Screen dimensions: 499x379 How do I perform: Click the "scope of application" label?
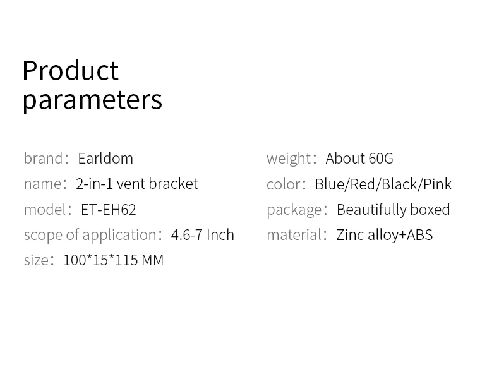[90, 234]
